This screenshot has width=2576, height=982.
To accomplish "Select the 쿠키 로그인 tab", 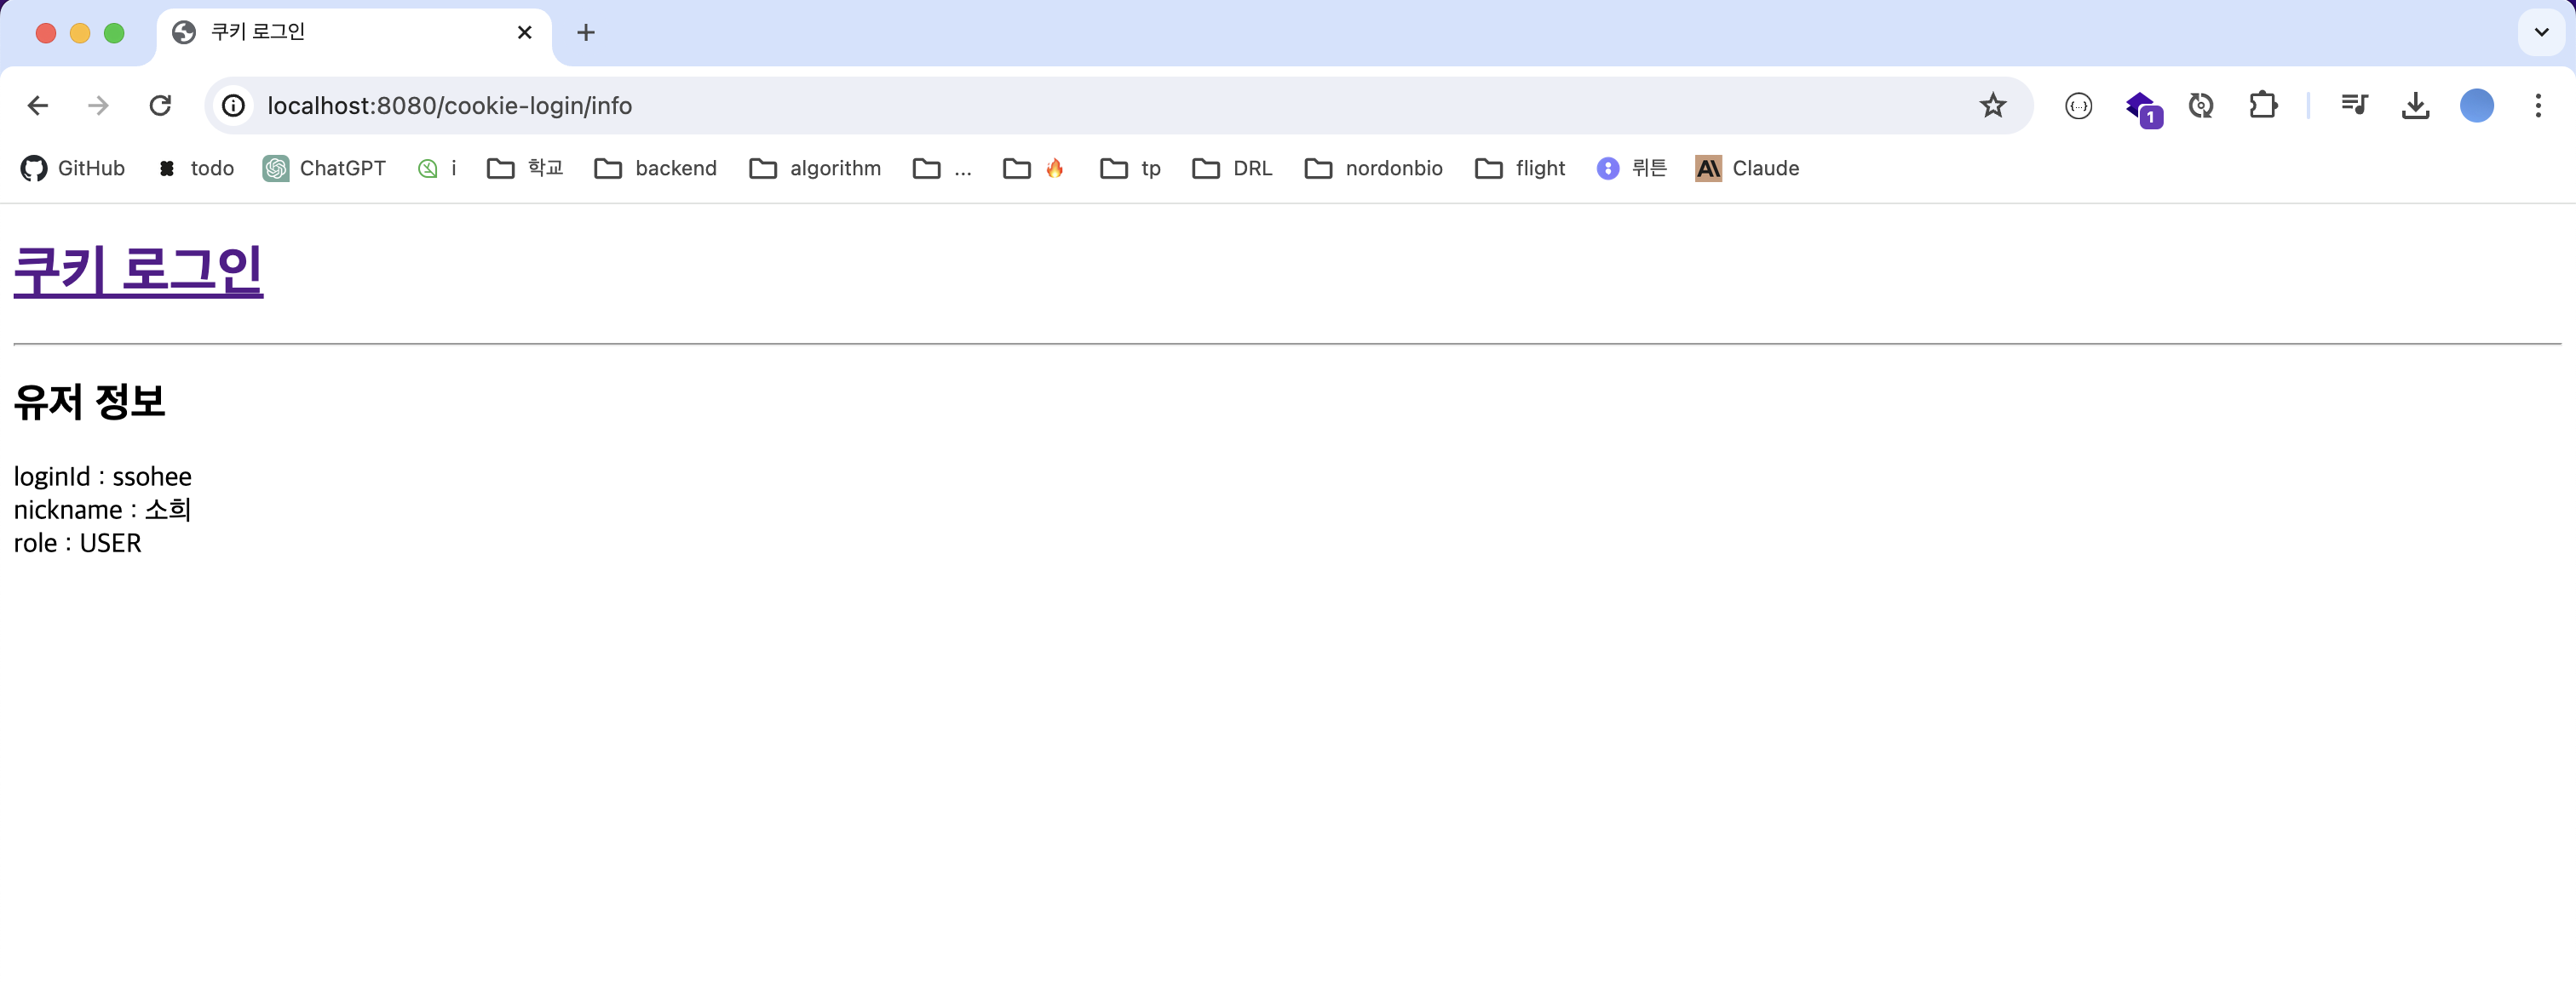I will [340, 33].
